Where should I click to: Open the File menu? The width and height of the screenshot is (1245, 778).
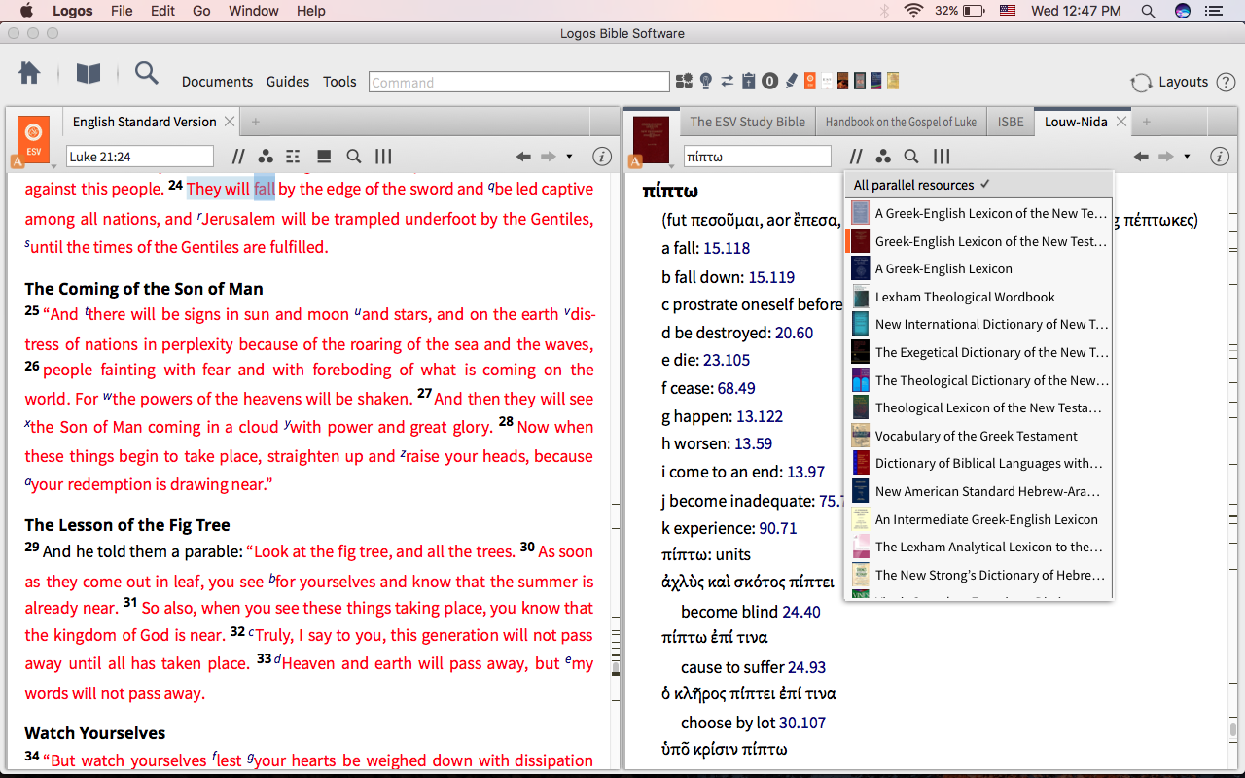[x=122, y=11]
